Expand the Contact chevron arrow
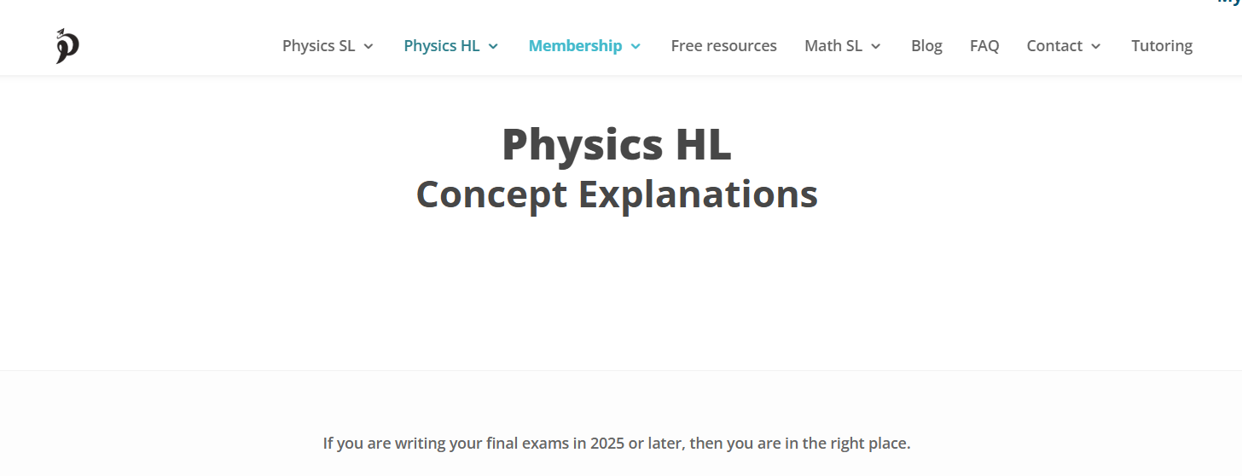 coord(1096,46)
